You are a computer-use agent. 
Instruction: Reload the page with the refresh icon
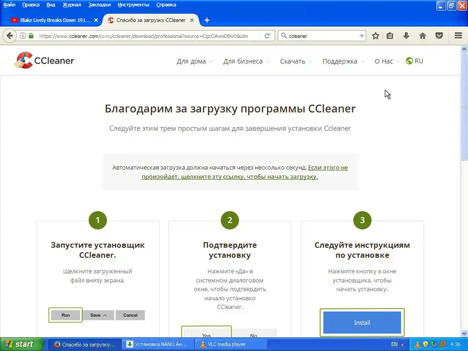267,36
